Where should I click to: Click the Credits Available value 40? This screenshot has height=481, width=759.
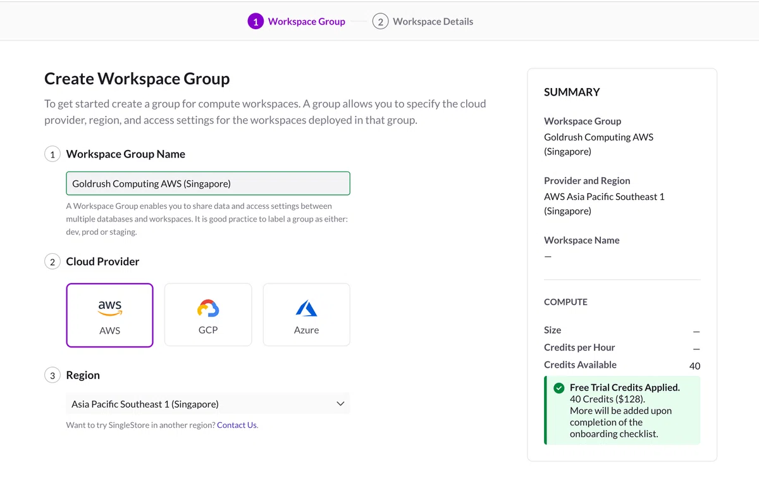tap(694, 366)
